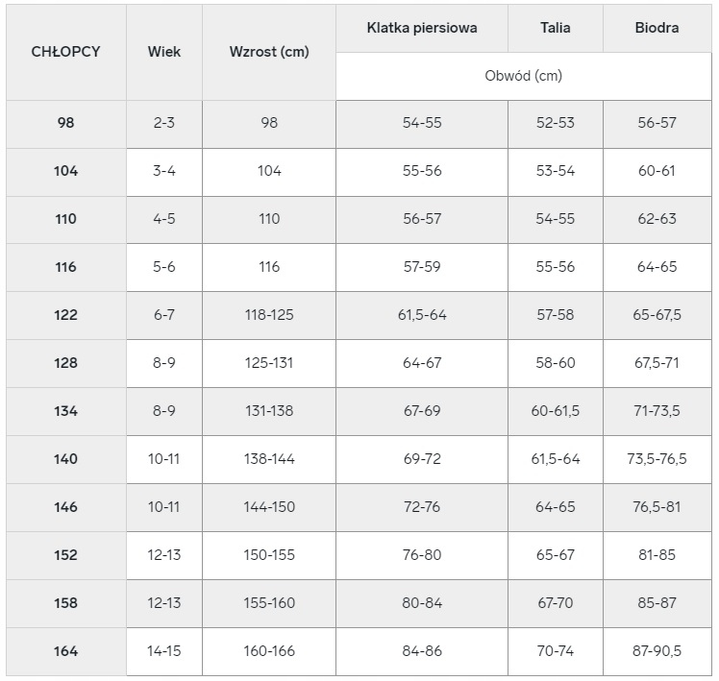
Task: Click age cell 14-15
Action: [164, 651]
